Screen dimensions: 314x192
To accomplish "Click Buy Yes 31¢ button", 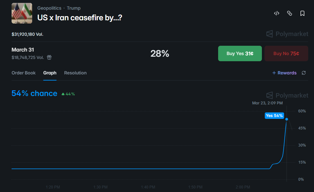I will [240, 53].
